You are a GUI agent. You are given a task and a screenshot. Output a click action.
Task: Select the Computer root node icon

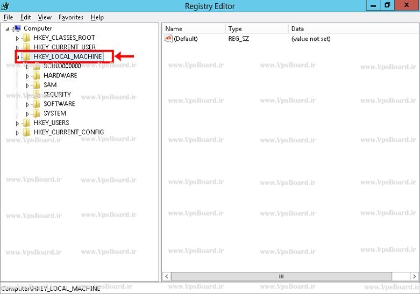pyautogui.click(x=17, y=28)
